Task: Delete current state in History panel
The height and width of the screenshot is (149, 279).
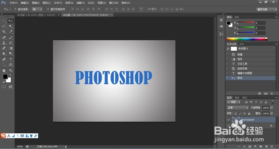Action: coord(272,93)
